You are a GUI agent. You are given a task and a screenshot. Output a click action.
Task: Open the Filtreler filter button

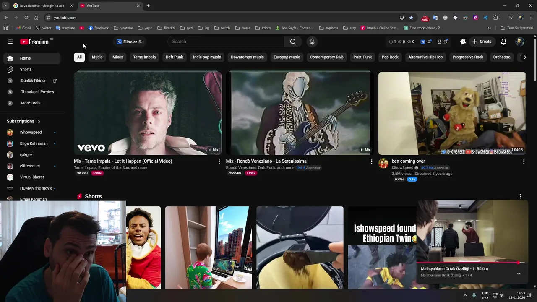(129, 42)
